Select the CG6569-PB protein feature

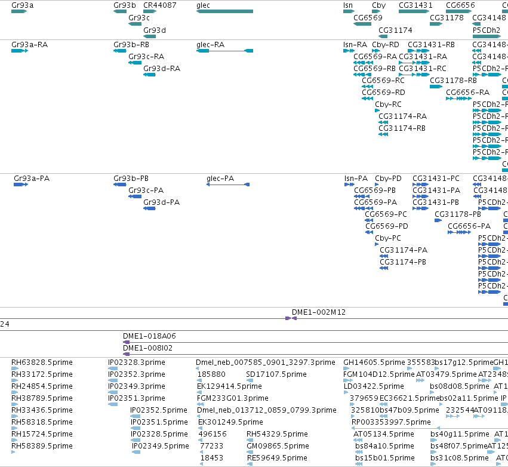pos(362,196)
